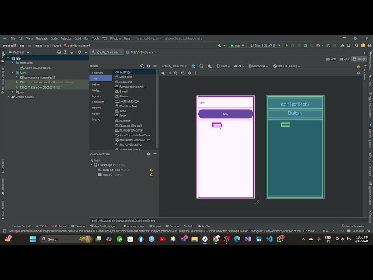Open the File Explorer icon in Windows taskbar
The image size is (373, 280).
[194, 239]
